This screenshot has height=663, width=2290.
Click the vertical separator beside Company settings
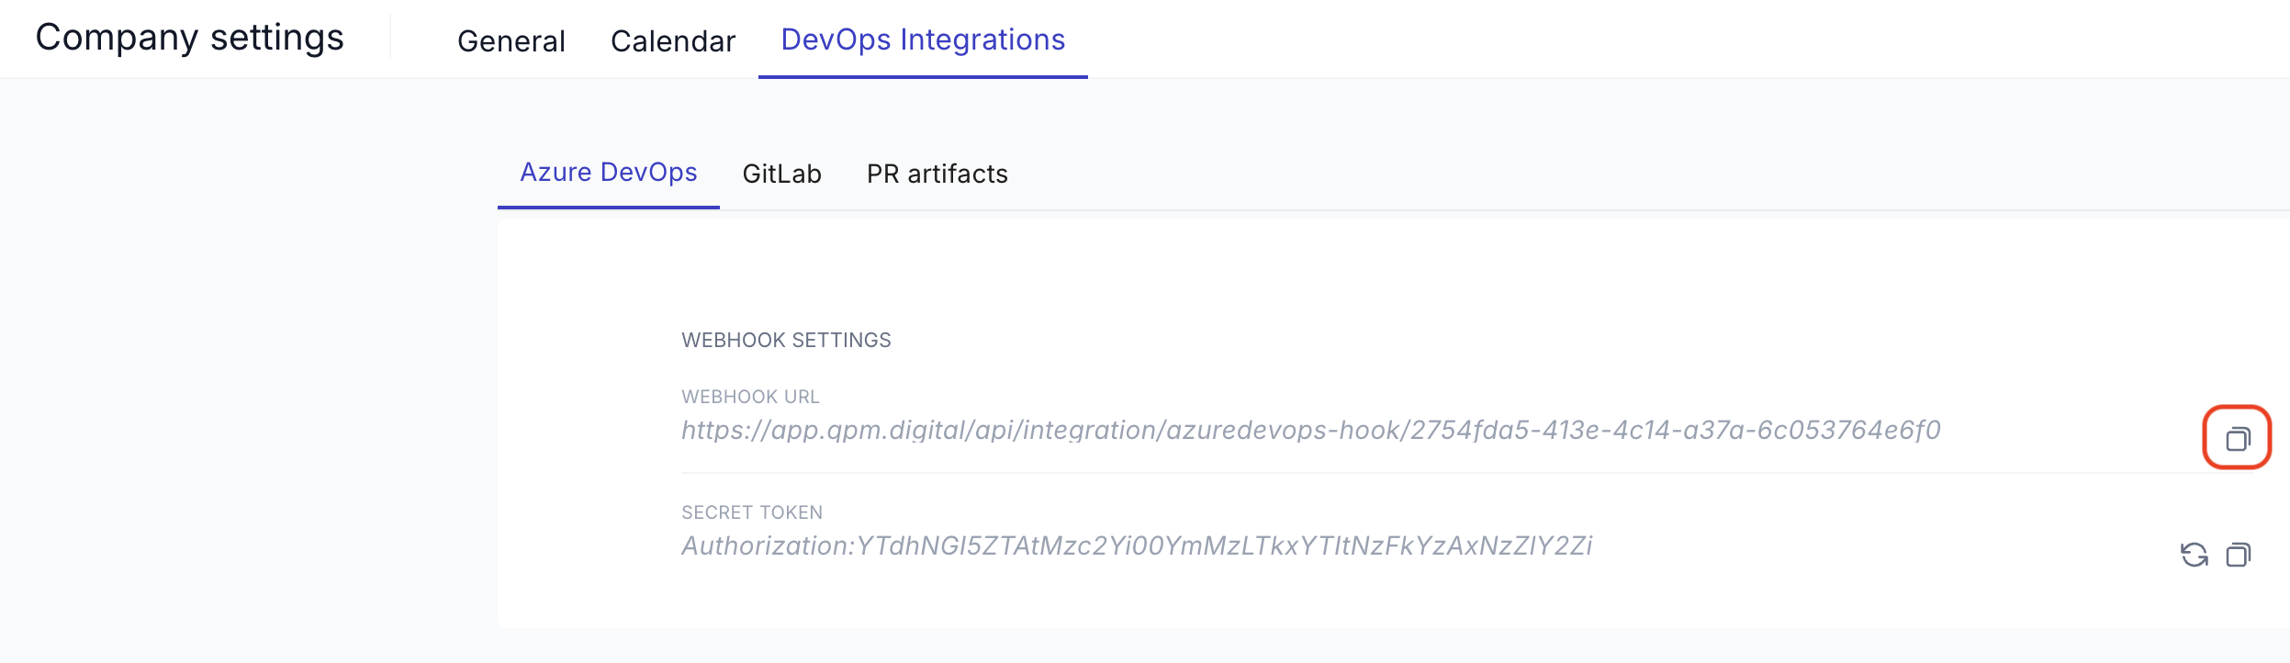[x=390, y=38]
